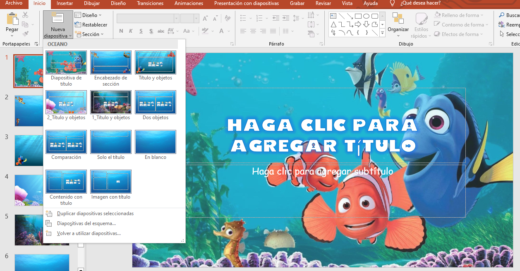Screen dimensions: 520x271
Task: Toggle italic formatting with the K icon
Action: click(130, 31)
